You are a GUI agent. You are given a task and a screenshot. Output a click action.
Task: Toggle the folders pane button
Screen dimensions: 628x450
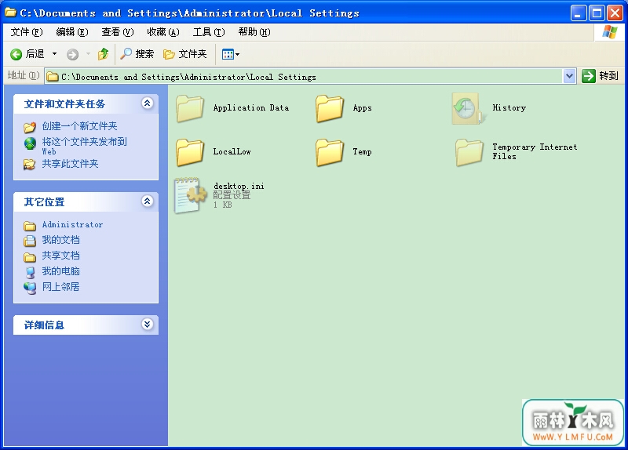(184, 54)
